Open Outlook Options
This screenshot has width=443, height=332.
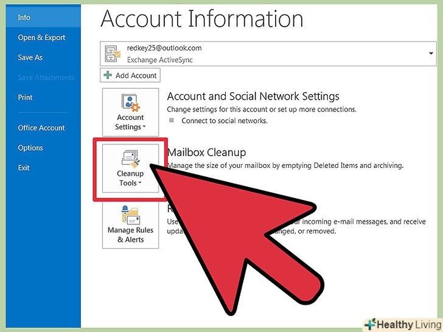coord(30,148)
